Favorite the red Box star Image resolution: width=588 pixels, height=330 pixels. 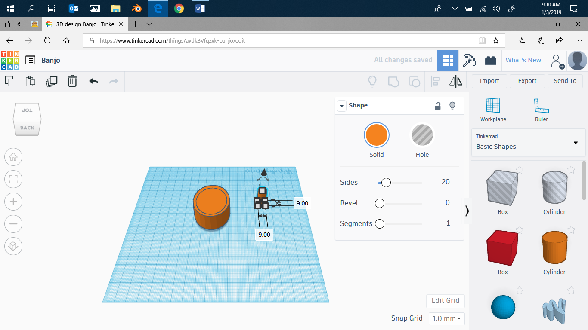pyautogui.click(x=520, y=230)
